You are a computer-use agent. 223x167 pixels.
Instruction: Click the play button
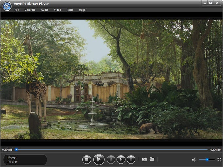(x=99, y=159)
